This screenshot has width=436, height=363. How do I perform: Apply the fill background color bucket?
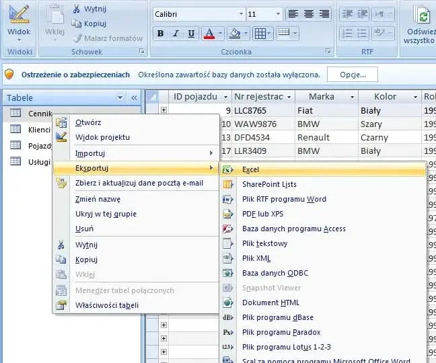(x=235, y=34)
